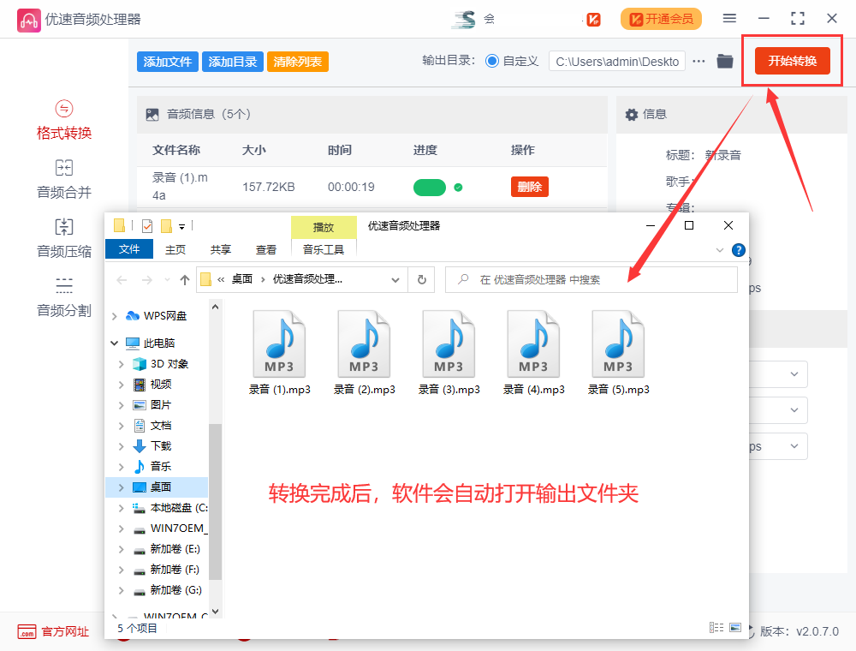Click the 播放 contextual tab header

[x=324, y=227]
